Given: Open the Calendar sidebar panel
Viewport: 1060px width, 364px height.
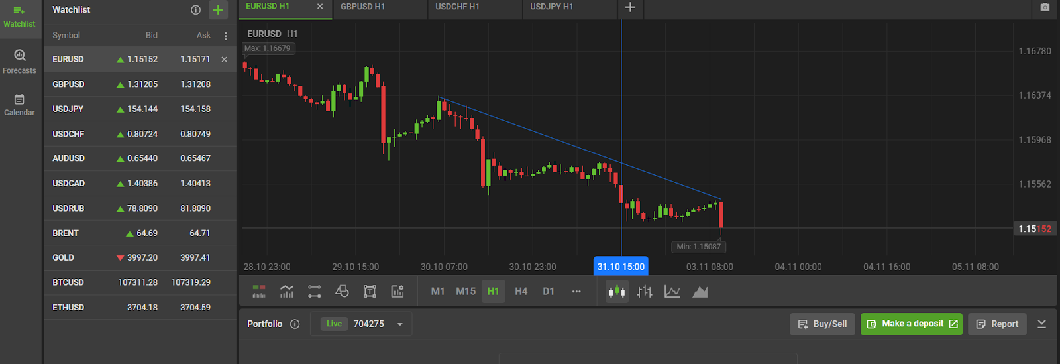Looking at the screenshot, I should click(x=19, y=105).
